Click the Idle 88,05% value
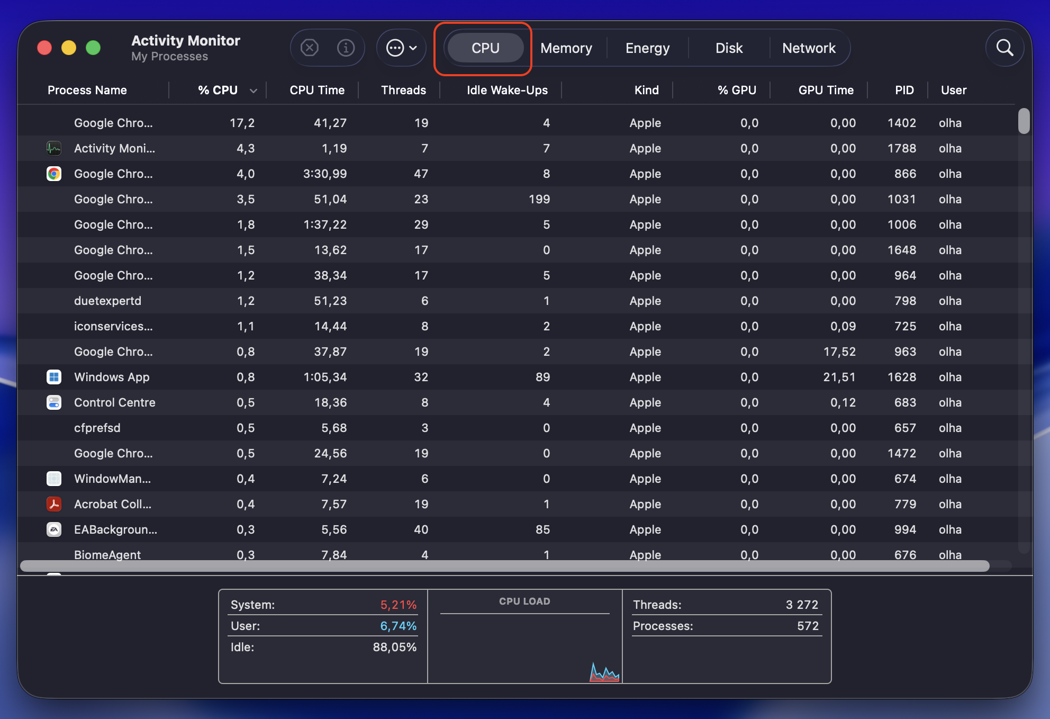The width and height of the screenshot is (1050, 719). (x=395, y=647)
